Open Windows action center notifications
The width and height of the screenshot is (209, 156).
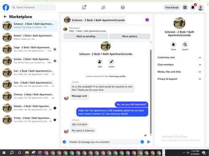pos(204,153)
